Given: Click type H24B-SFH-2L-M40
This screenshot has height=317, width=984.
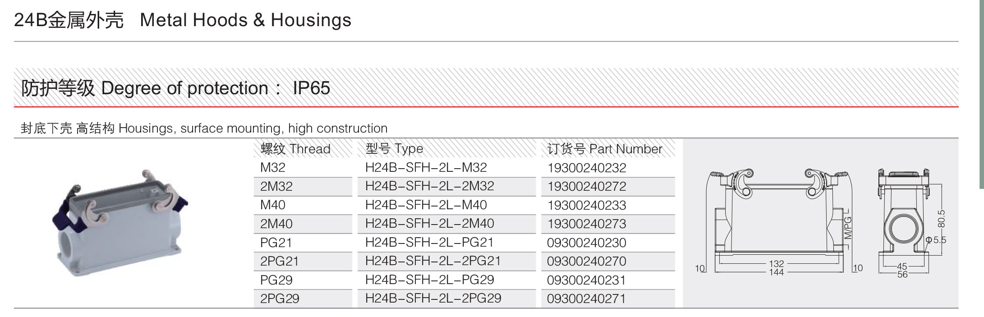Looking at the screenshot, I should point(426,205).
